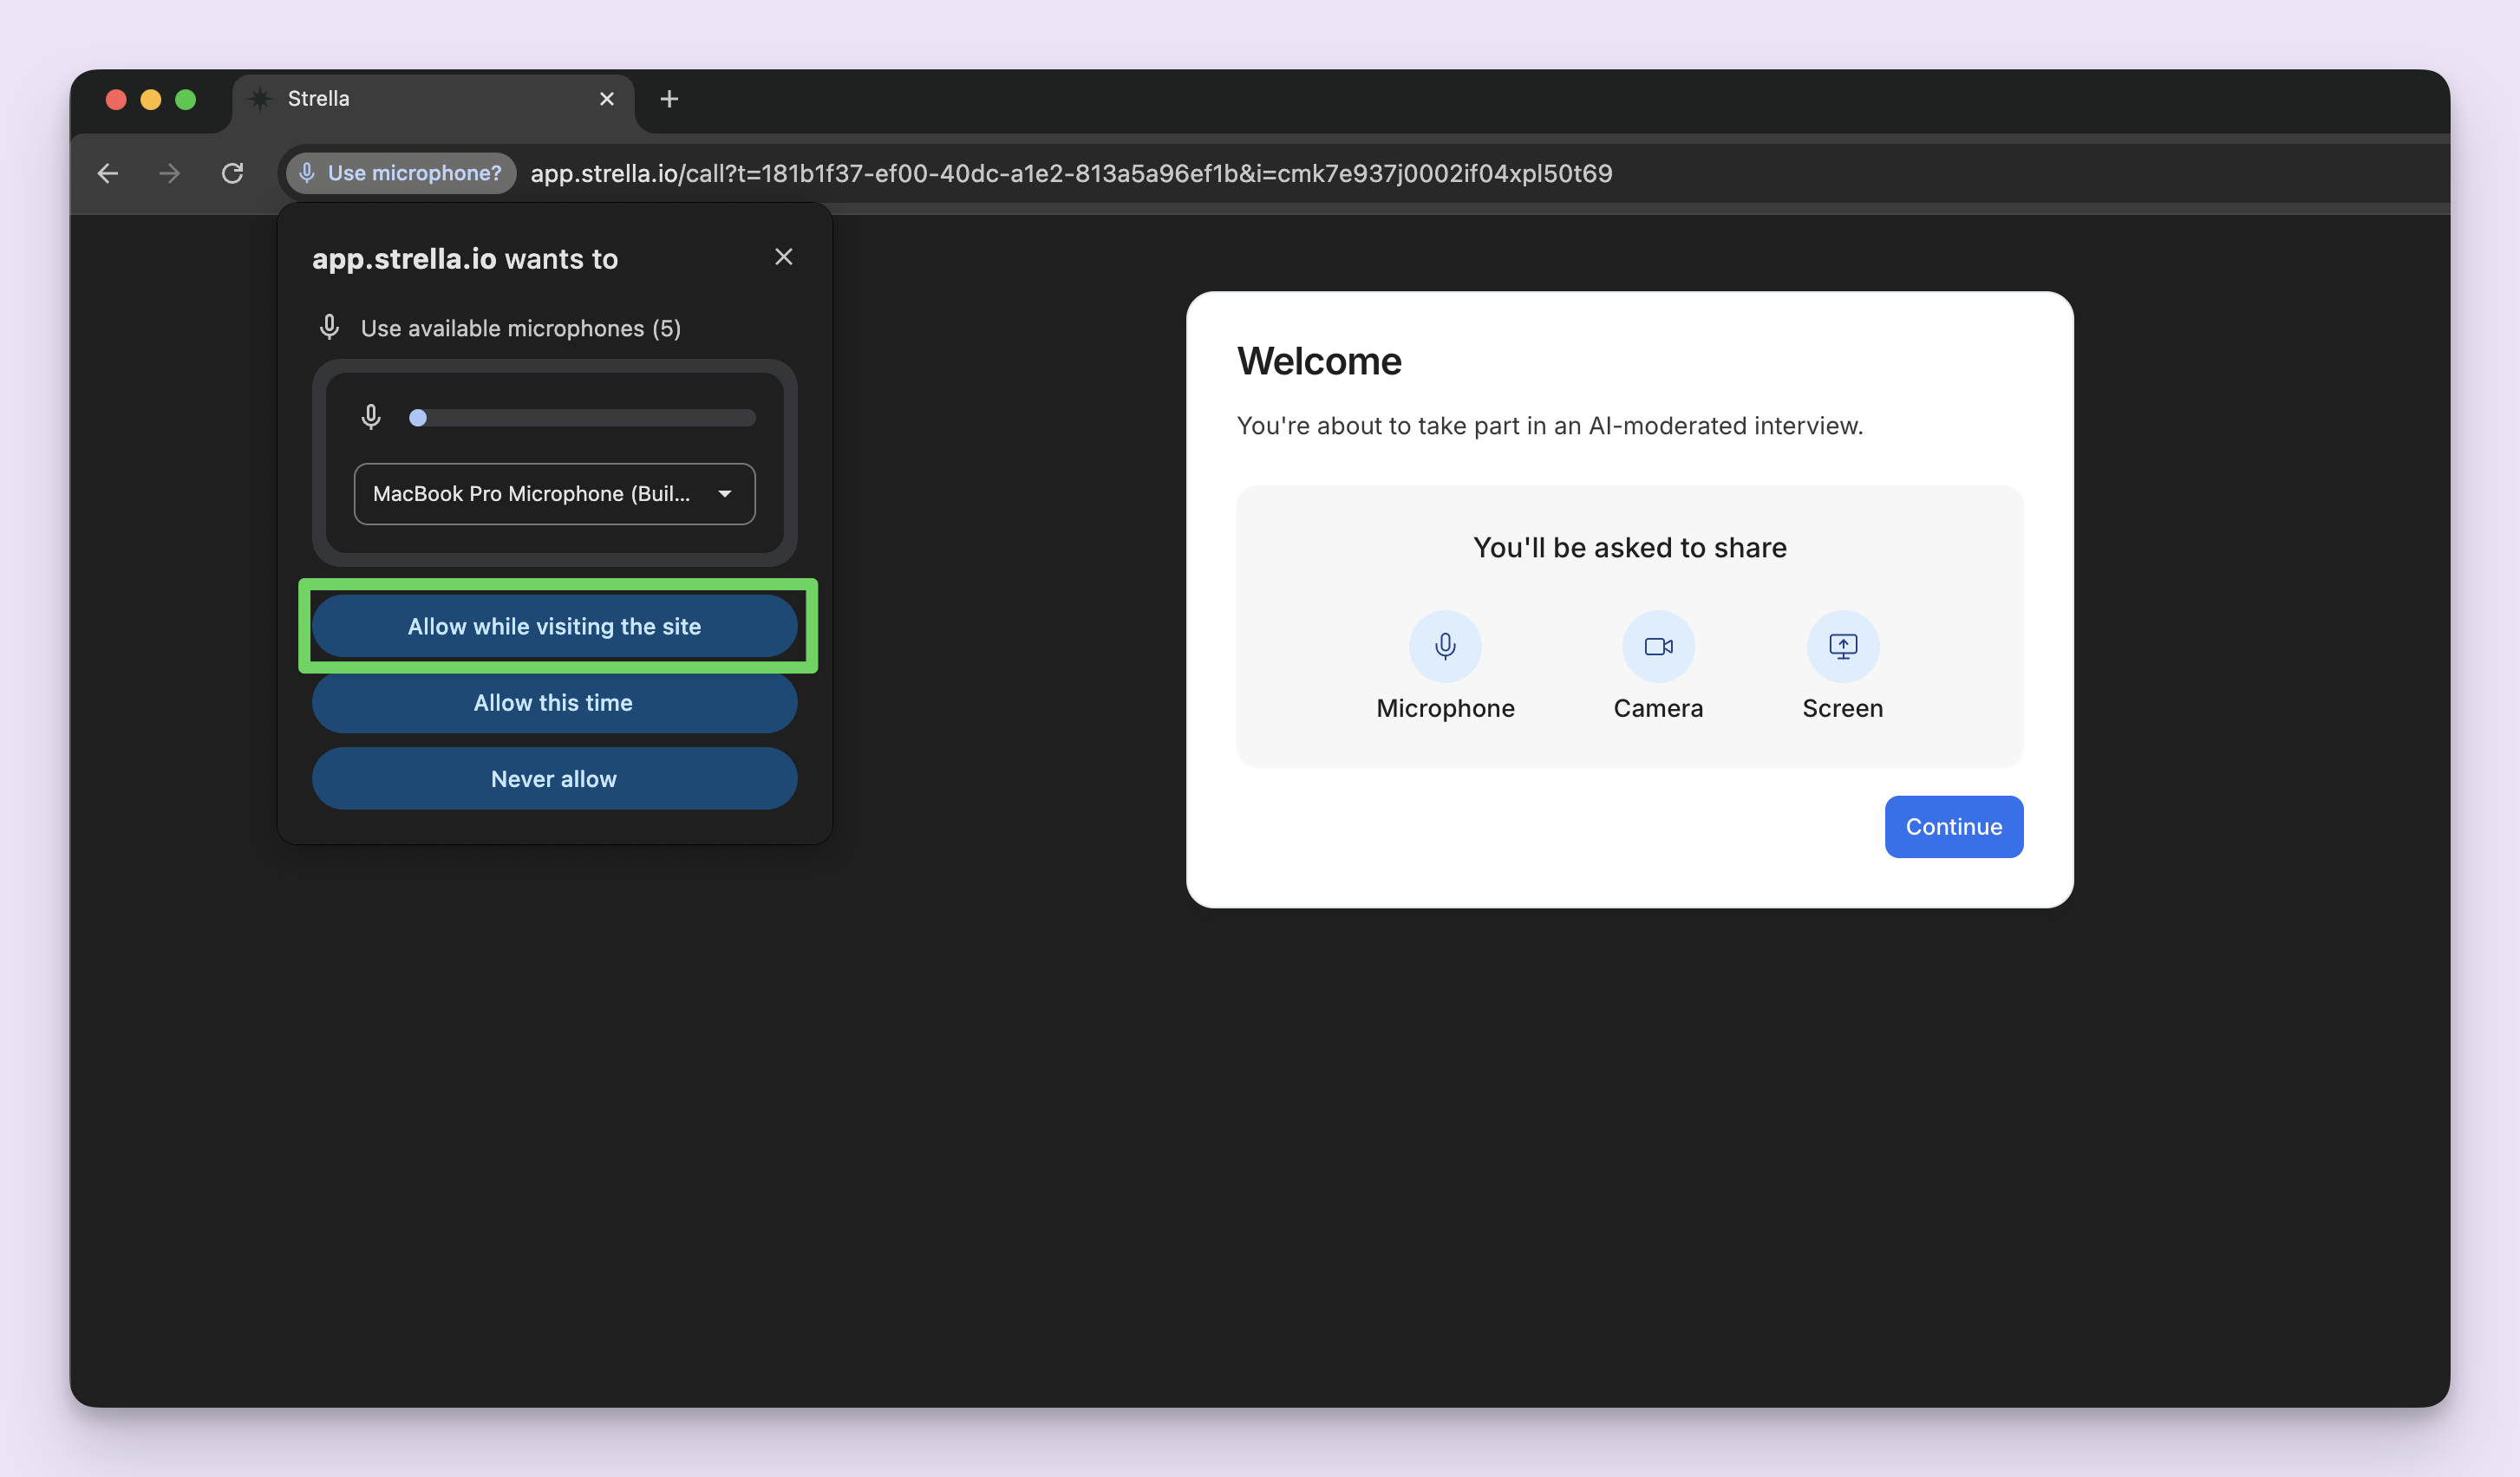Close the Strella tab
This screenshot has width=2520, height=1477.
click(x=606, y=99)
